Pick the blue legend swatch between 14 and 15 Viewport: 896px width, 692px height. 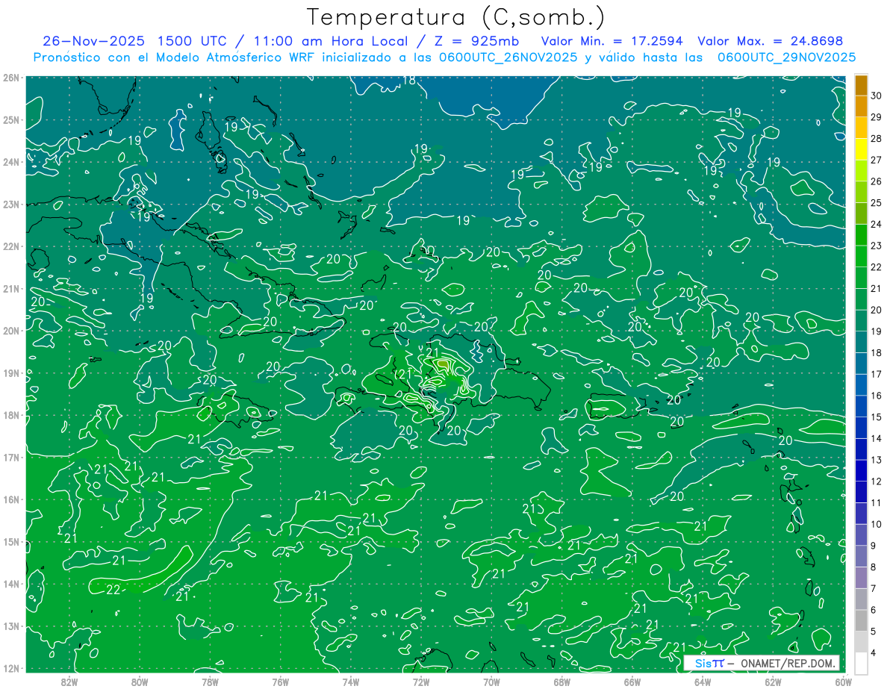[x=861, y=427]
